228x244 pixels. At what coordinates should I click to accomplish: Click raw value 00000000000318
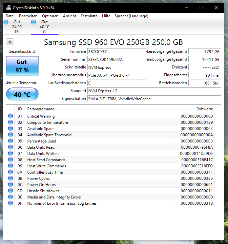(x=197, y=203)
